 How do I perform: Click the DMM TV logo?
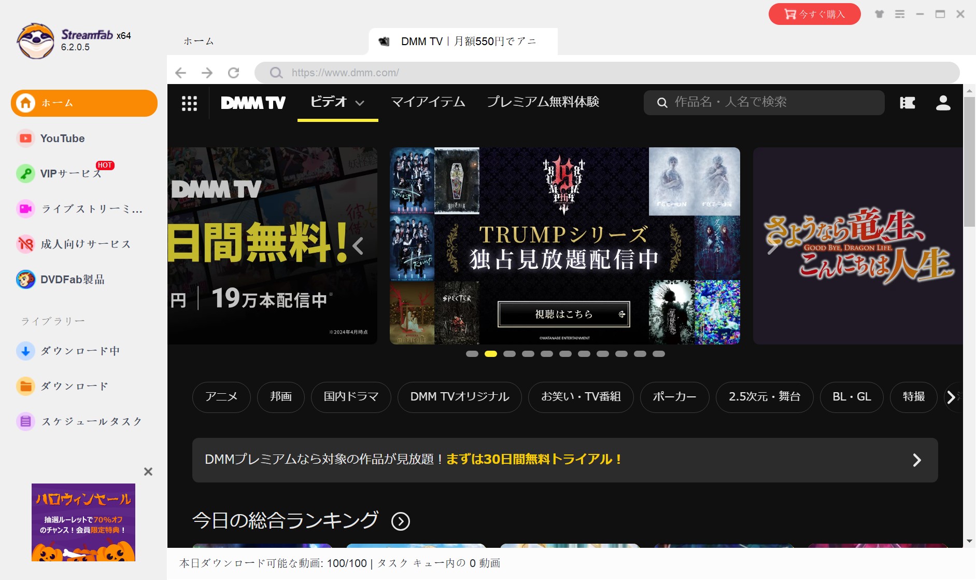click(253, 103)
